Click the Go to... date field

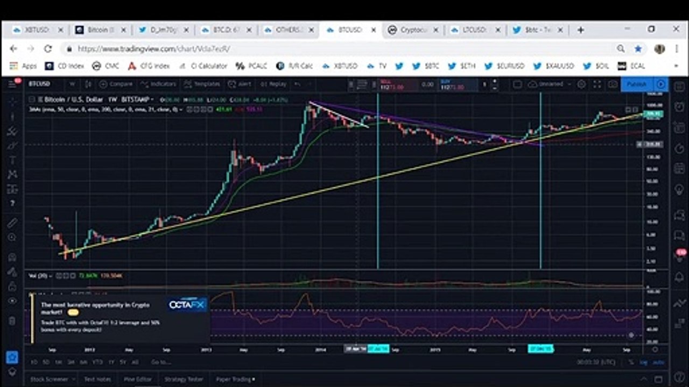click(x=161, y=362)
